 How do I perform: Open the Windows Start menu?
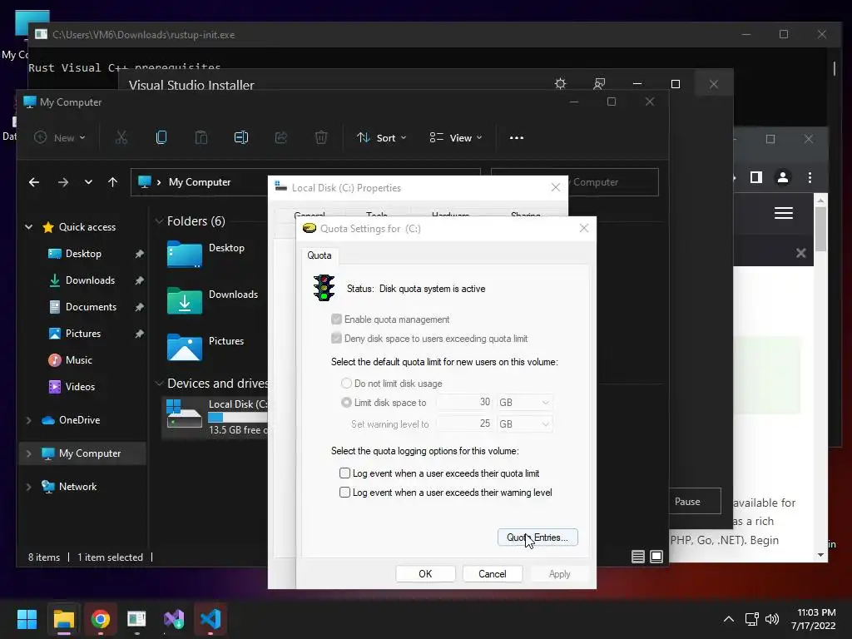[27, 619]
